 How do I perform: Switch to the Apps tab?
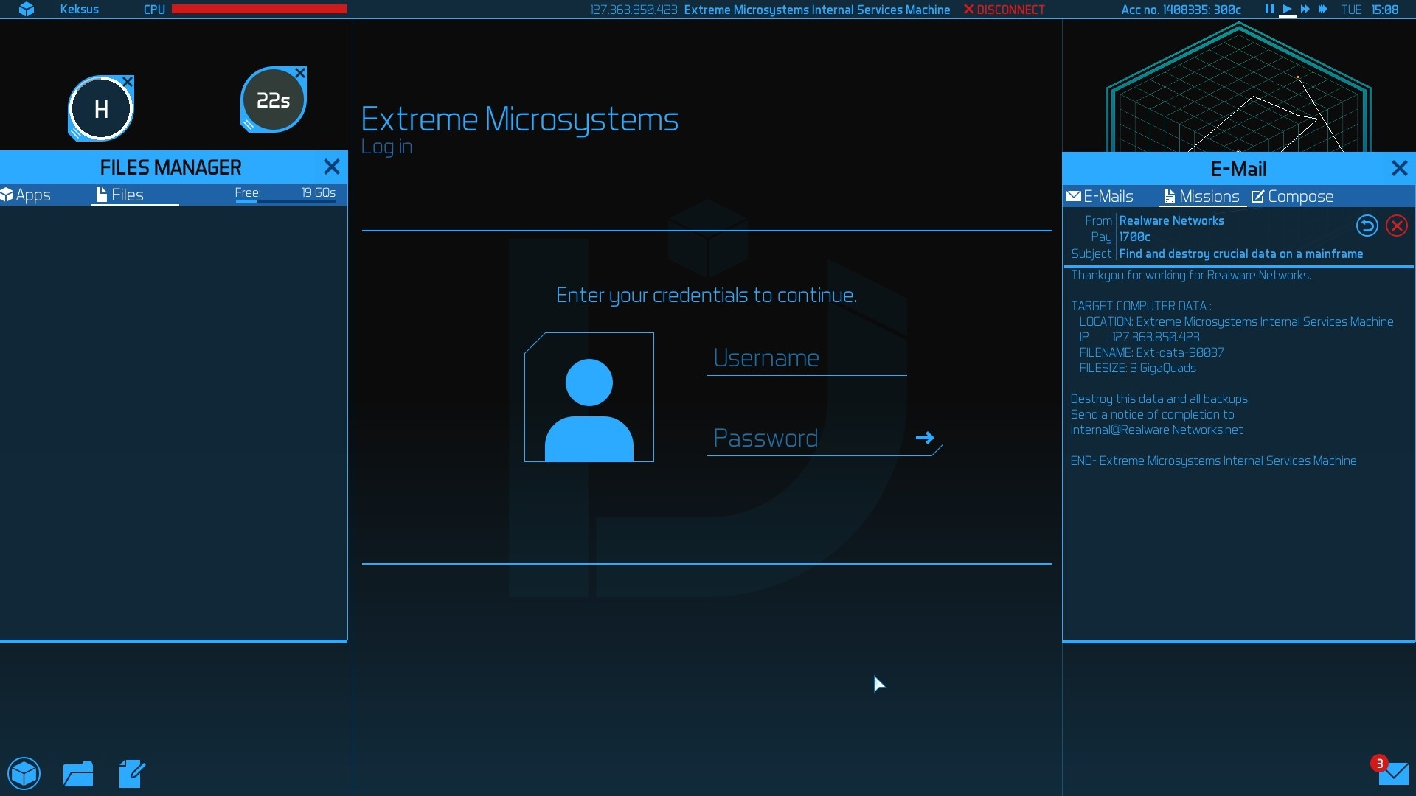click(27, 195)
